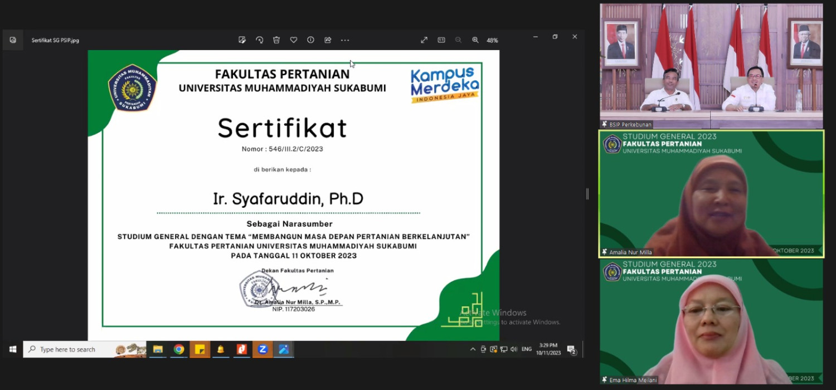This screenshot has width=836, height=390.
Task: Click the FAKULTAS PERTANIAN certificate header
Action: pyautogui.click(x=283, y=74)
